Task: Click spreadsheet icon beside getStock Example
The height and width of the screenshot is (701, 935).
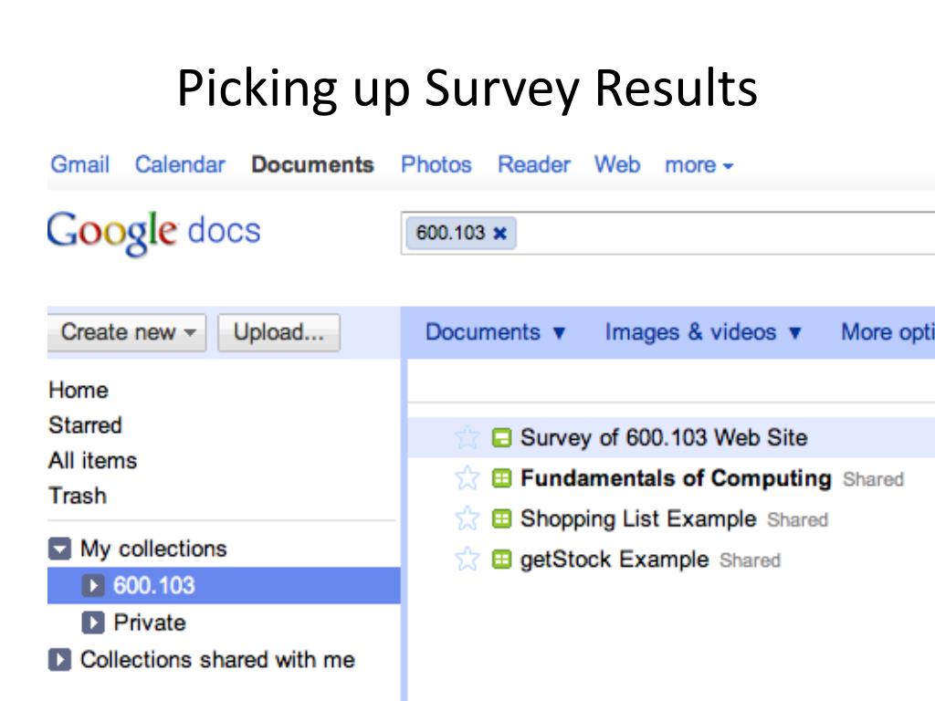Action: 501,560
